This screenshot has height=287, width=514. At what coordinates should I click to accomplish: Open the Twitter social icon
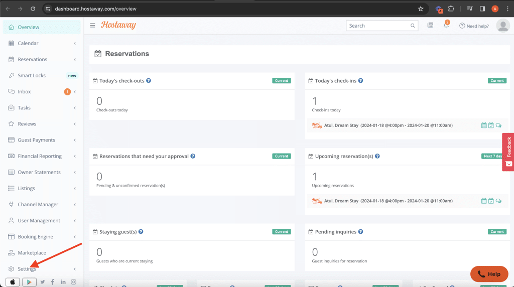(x=43, y=282)
